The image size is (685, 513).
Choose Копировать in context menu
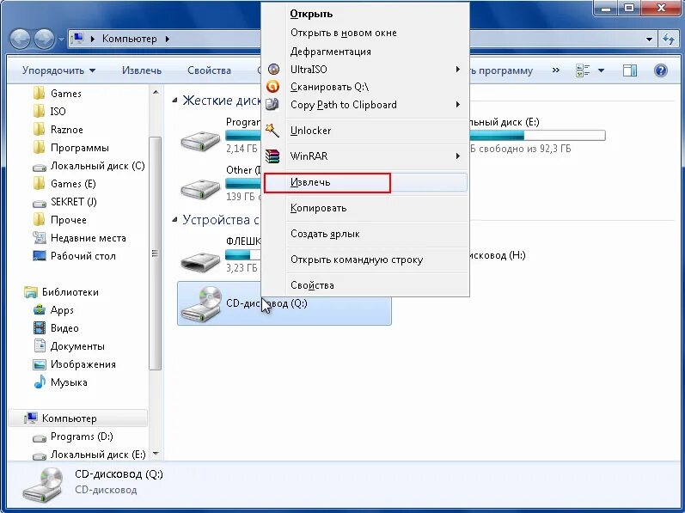tap(365, 208)
